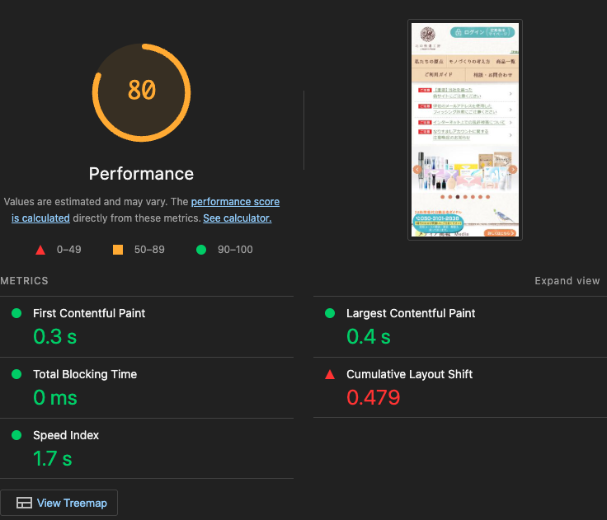Click the 0.4 s Largest Contentful Paint value
Screen dimensions: 607x520
[x=369, y=336]
